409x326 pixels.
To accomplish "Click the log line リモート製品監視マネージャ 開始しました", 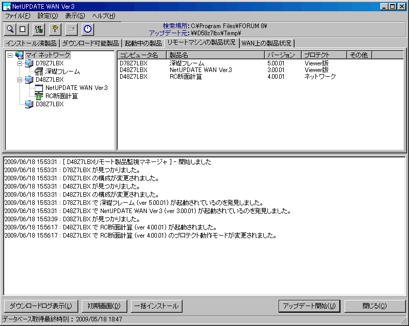I will (108, 162).
